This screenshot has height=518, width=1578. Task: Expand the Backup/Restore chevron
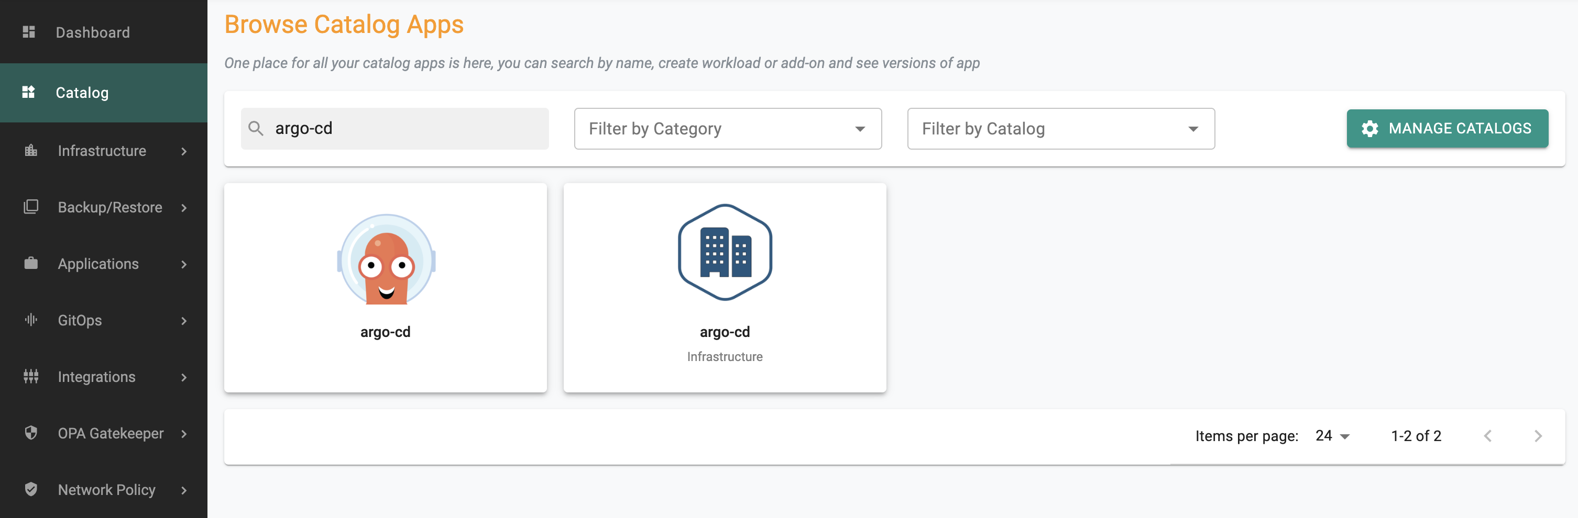click(x=184, y=208)
